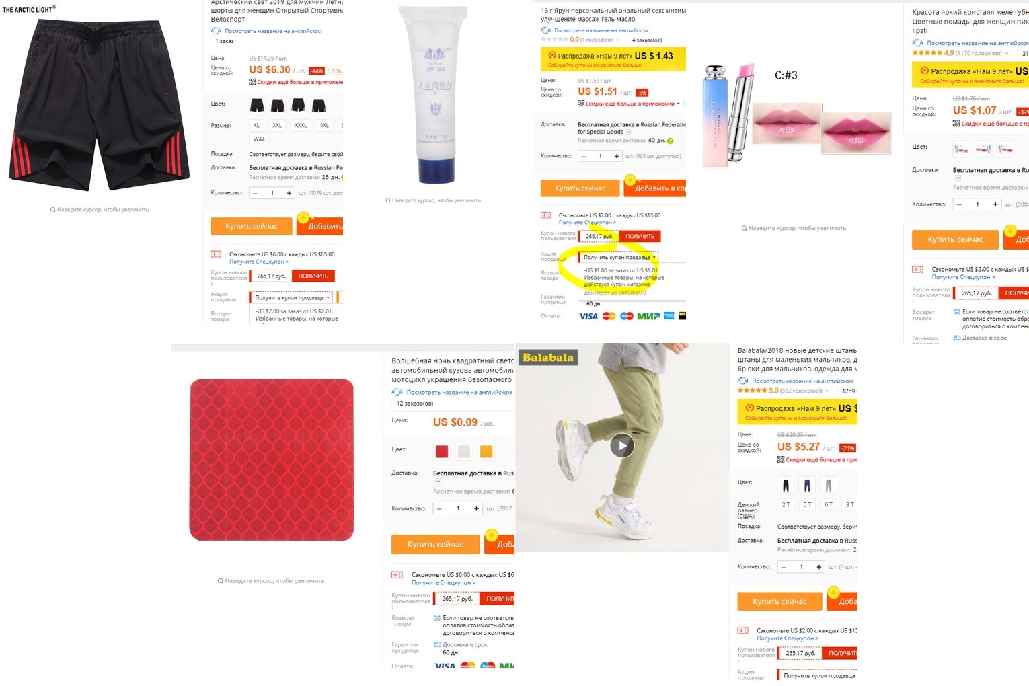
Task: Select the navy blue pants color thumbnail
Action: 807,484
